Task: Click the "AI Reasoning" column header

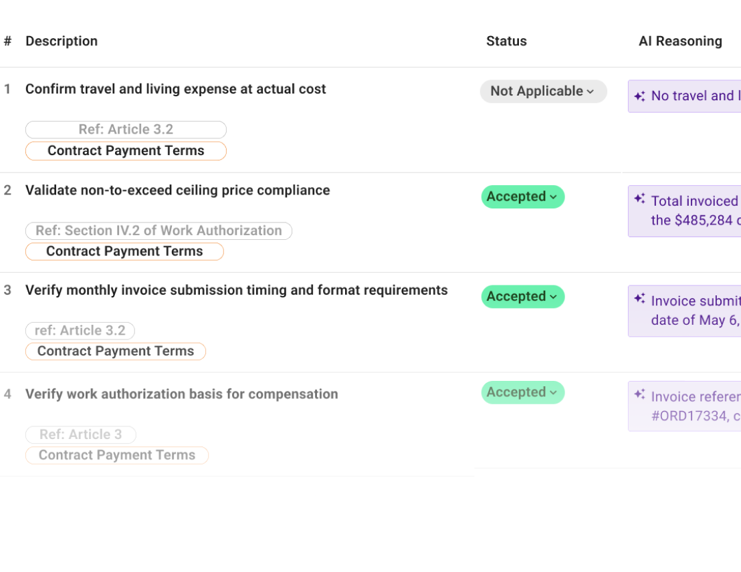Action: [680, 41]
